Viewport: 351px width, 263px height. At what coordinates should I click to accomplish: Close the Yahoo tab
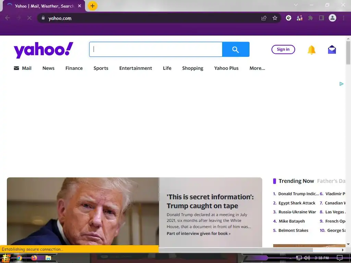pyautogui.click(x=80, y=6)
